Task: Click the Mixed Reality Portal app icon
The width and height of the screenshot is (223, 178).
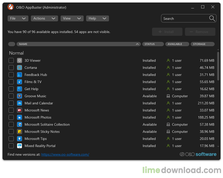Action: point(20,146)
